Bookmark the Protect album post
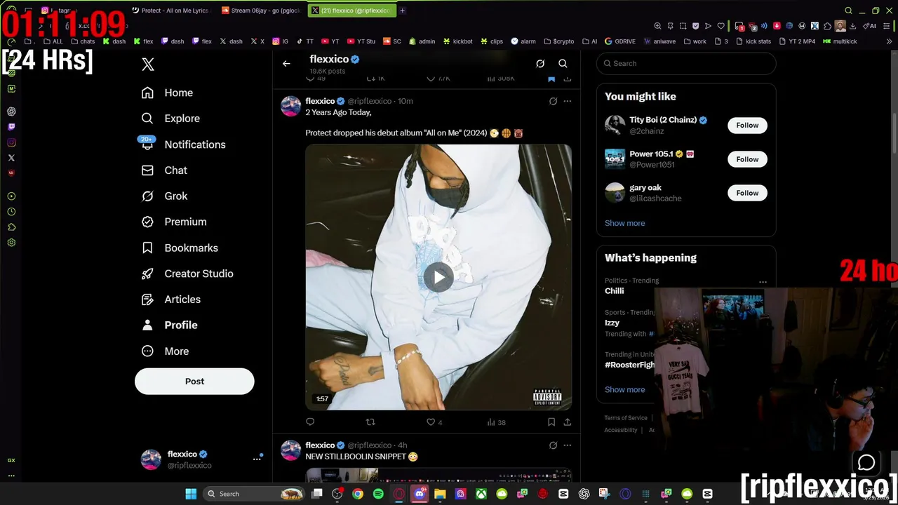The height and width of the screenshot is (505, 898). coord(551,422)
